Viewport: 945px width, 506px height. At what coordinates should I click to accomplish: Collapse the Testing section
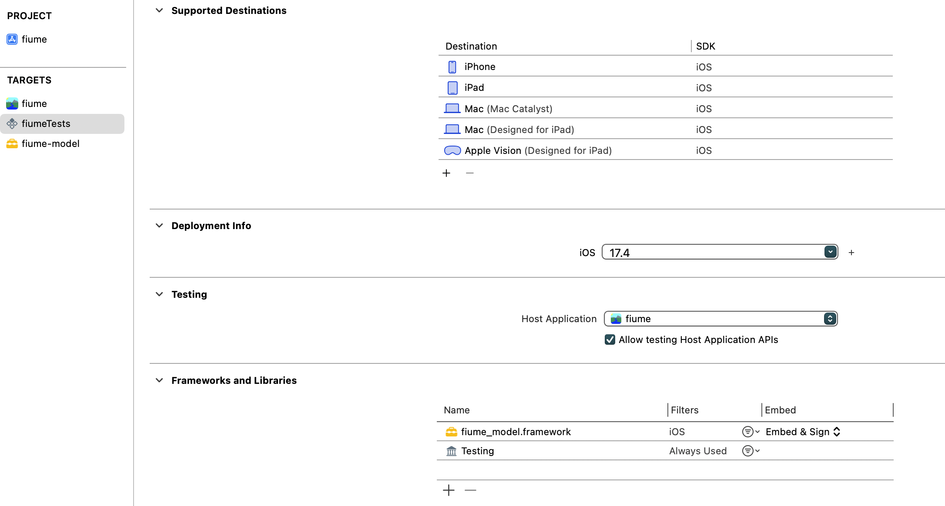point(159,294)
